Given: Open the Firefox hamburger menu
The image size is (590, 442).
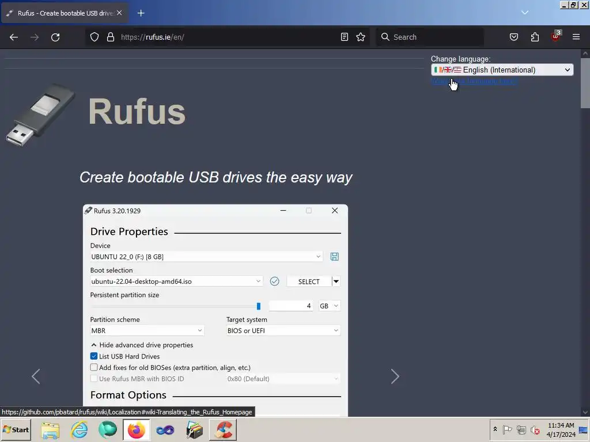Looking at the screenshot, I should point(576,37).
